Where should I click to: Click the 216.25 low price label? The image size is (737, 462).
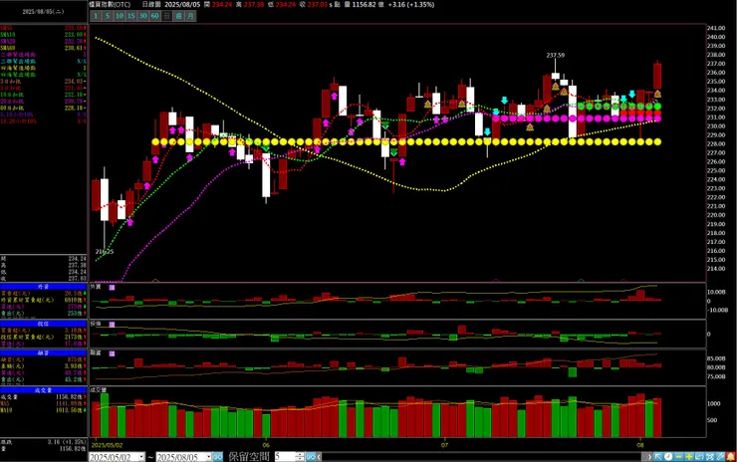[x=105, y=252]
